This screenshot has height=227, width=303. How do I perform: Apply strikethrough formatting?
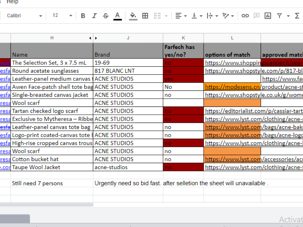click(x=106, y=16)
